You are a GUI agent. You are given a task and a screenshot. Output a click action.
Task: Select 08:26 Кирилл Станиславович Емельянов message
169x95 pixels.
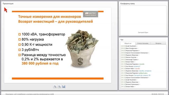click(x=135, y=78)
